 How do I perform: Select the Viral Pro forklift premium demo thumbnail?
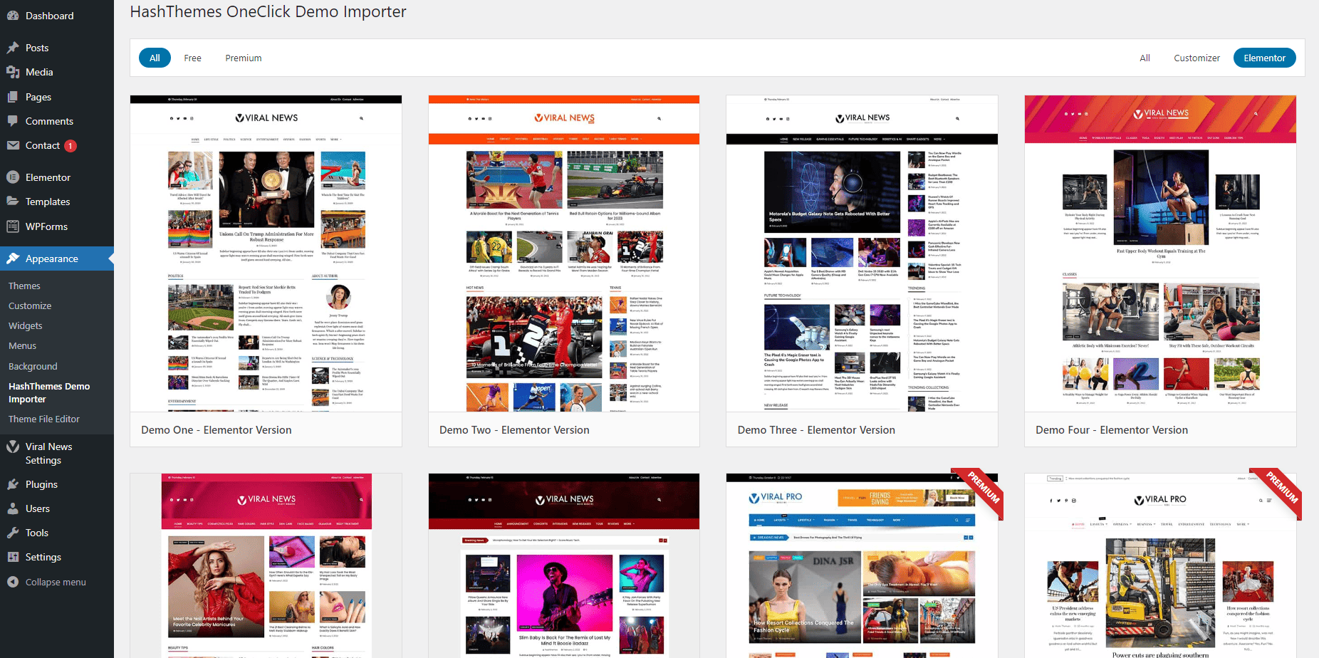(1160, 565)
